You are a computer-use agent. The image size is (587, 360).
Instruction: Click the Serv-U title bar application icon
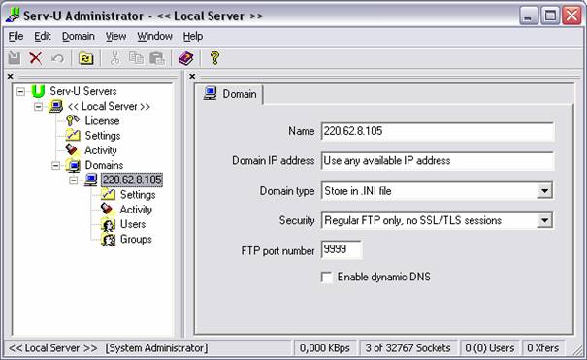(13, 16)
